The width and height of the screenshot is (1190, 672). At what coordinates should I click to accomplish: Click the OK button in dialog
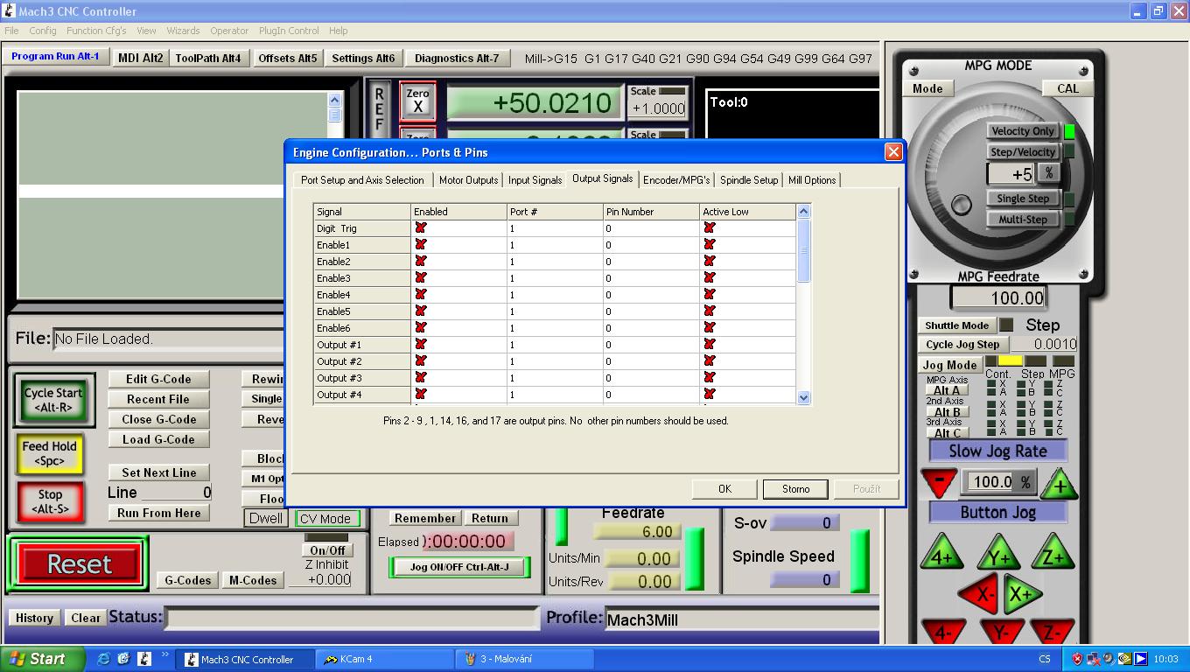(x=724, y=489)
